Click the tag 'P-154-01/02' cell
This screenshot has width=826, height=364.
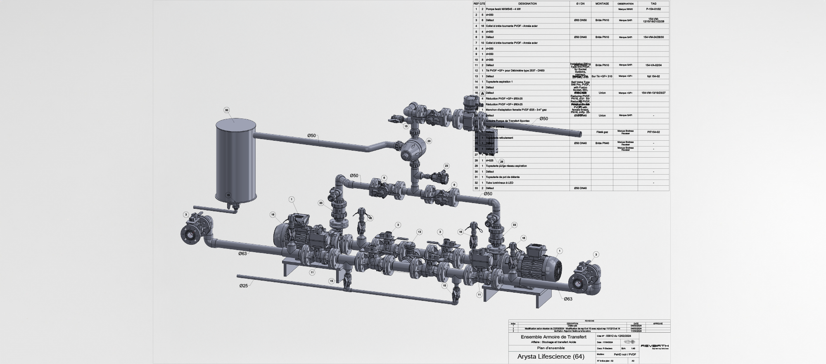(653, 9)
